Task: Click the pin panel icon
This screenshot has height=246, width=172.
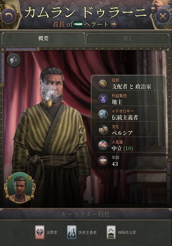Action: [x=153, y=9]
